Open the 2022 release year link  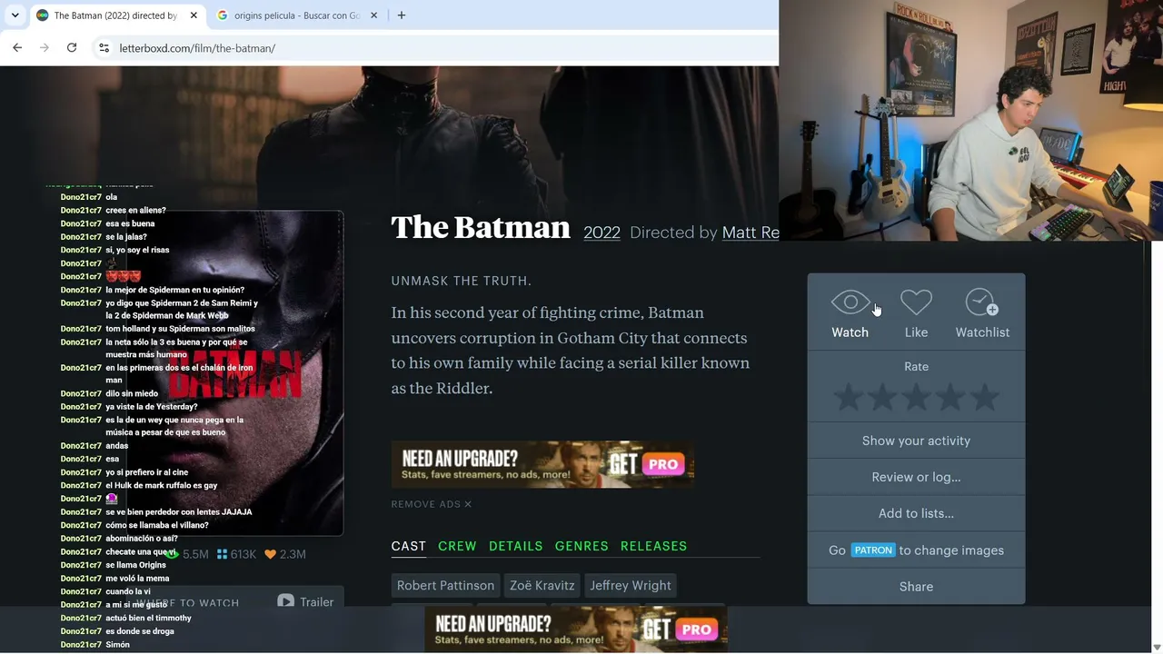tap(601, 233)
